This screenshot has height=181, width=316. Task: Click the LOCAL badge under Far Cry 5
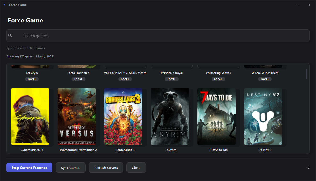(32, 79)
